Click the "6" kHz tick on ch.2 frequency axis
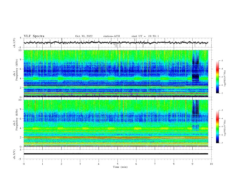The height and width of the screenshot is (184, 238). coord(21,119)
